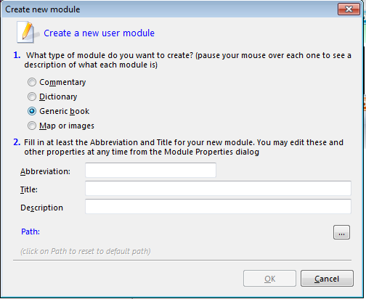The width and height of the screenshot is (366, 299).
Task: Click the gray reset-to-default-path hint text
Action: [x=86, y=251]
